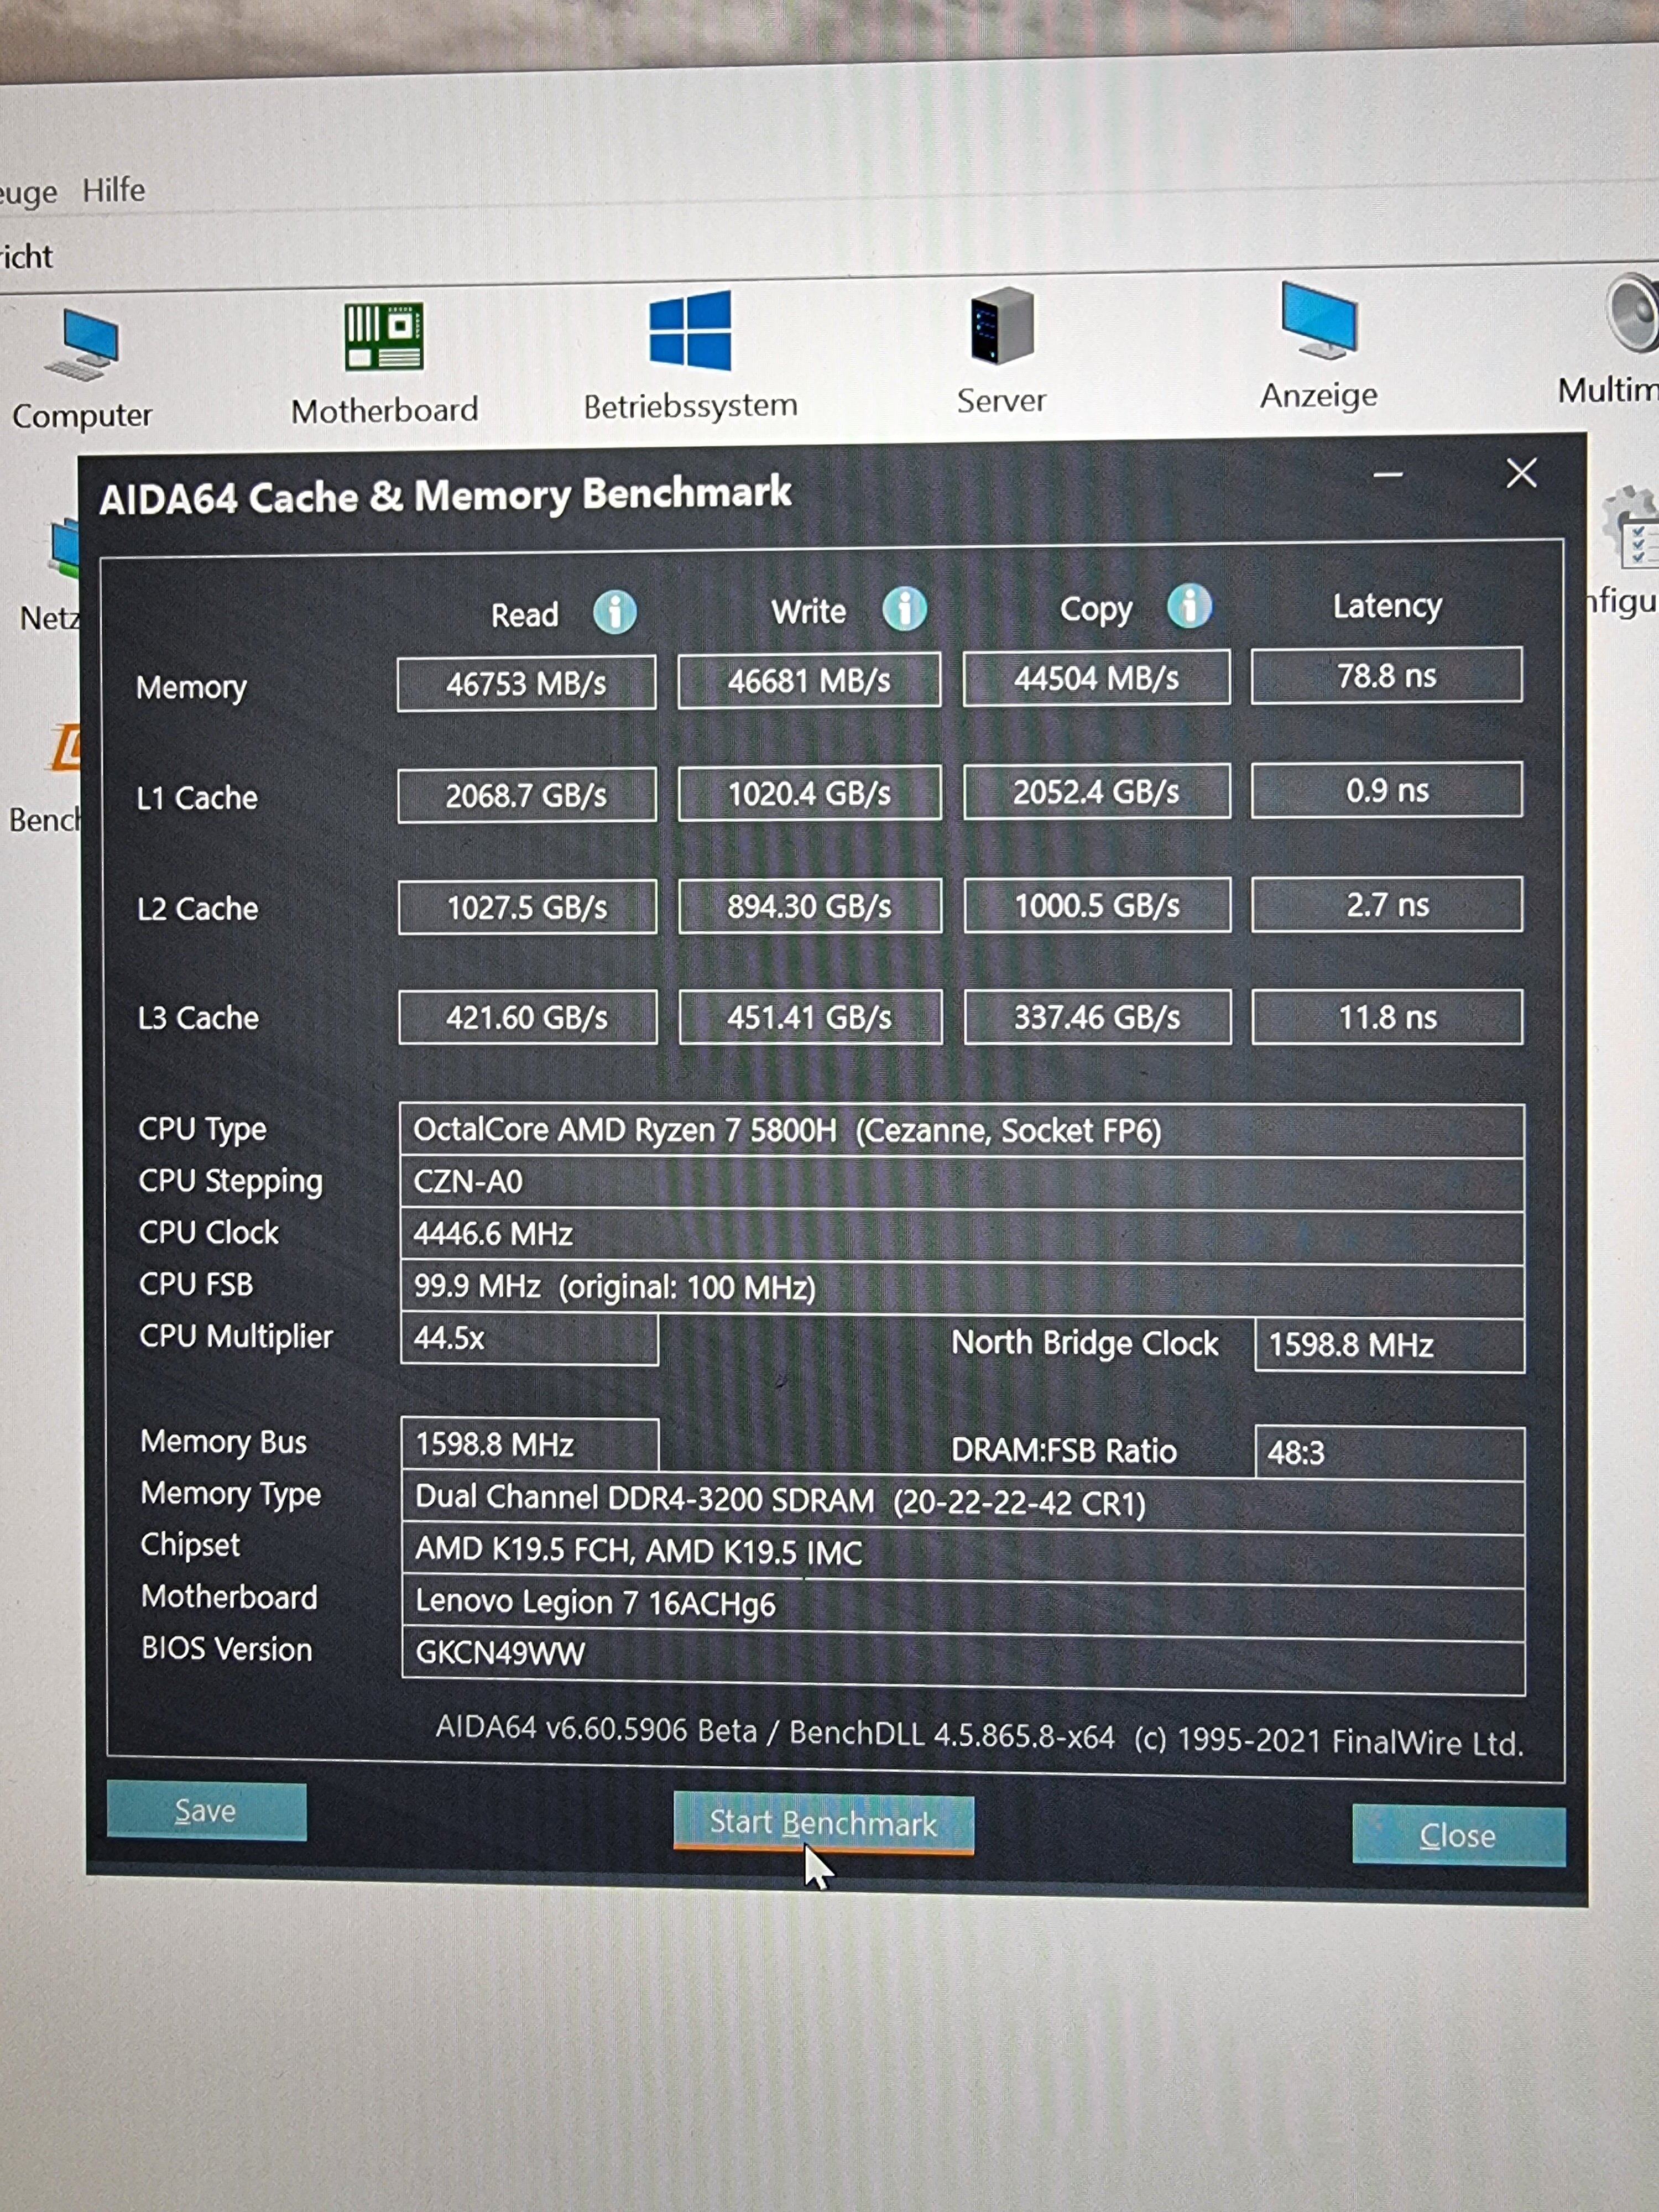Click the North Bridge Clock value field
The width and height of the screenshot is (1659, 2212).
1390,1345
